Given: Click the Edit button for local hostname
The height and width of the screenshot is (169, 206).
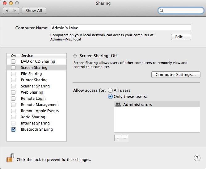Looking at the screenshot, I should point(181,37).
